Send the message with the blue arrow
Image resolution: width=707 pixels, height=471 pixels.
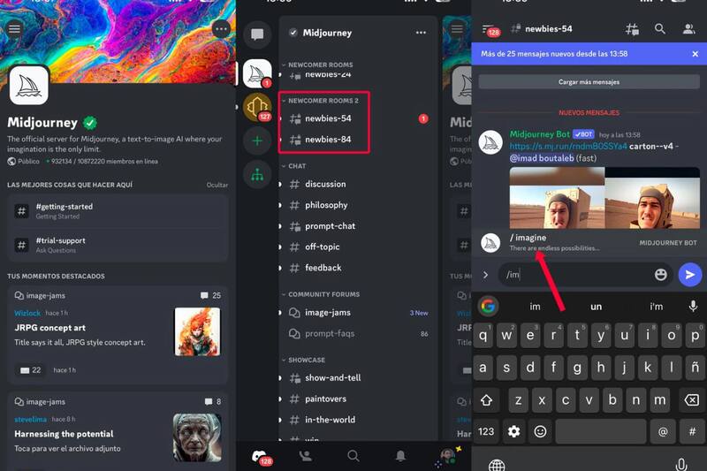(x=690, y=275)
